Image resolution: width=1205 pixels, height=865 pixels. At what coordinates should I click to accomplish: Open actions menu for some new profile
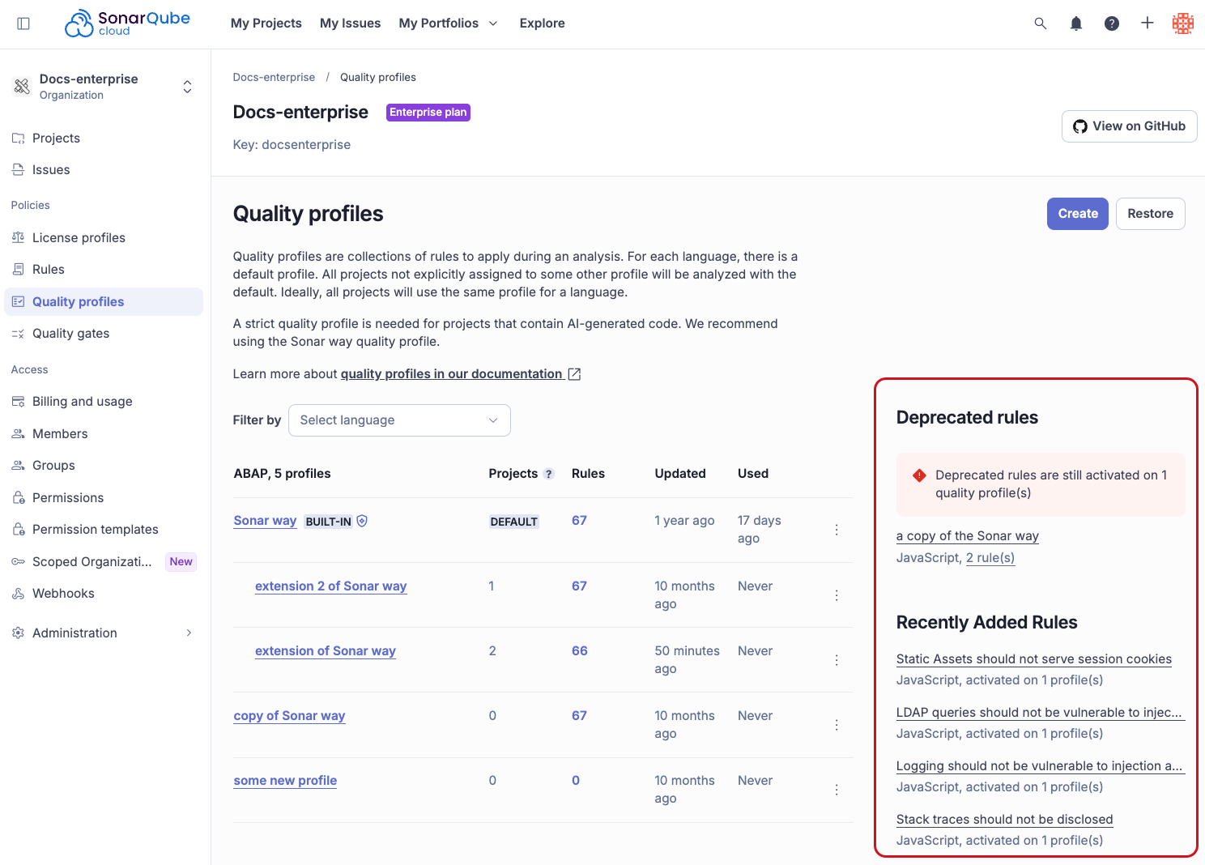pyautogui.click(x=837, y=790)
